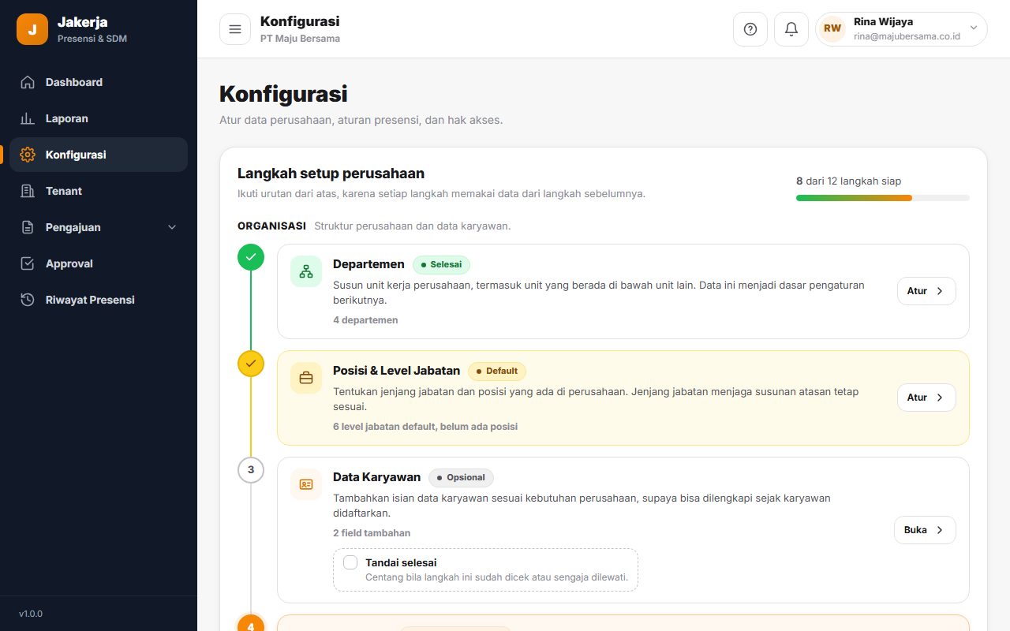Open the Rina Wijaya account dropdown arrow
This screenshot has height=631, width=1010.
point(973,28)
